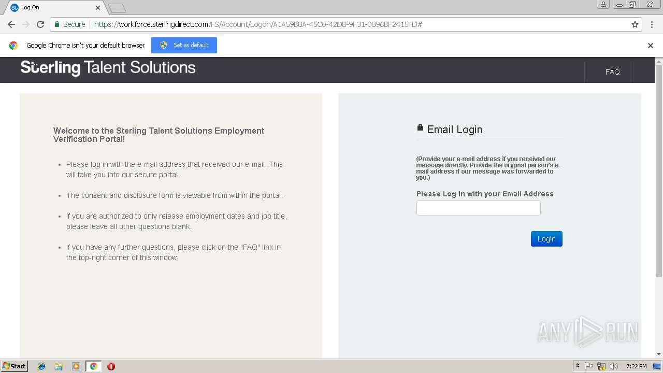Click the red Opera-style taskbar icon
Viewport: 663px width, 373px height.
tap(111, 366)
